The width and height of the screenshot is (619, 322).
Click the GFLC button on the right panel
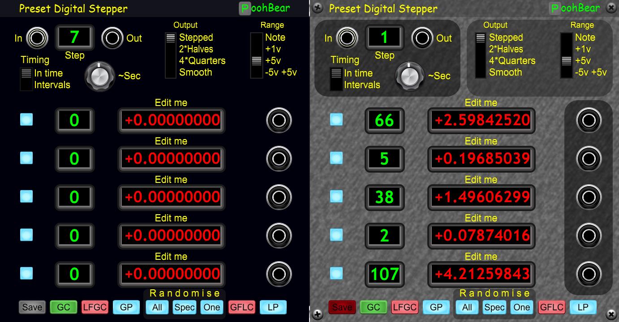(x=551, y=307)
